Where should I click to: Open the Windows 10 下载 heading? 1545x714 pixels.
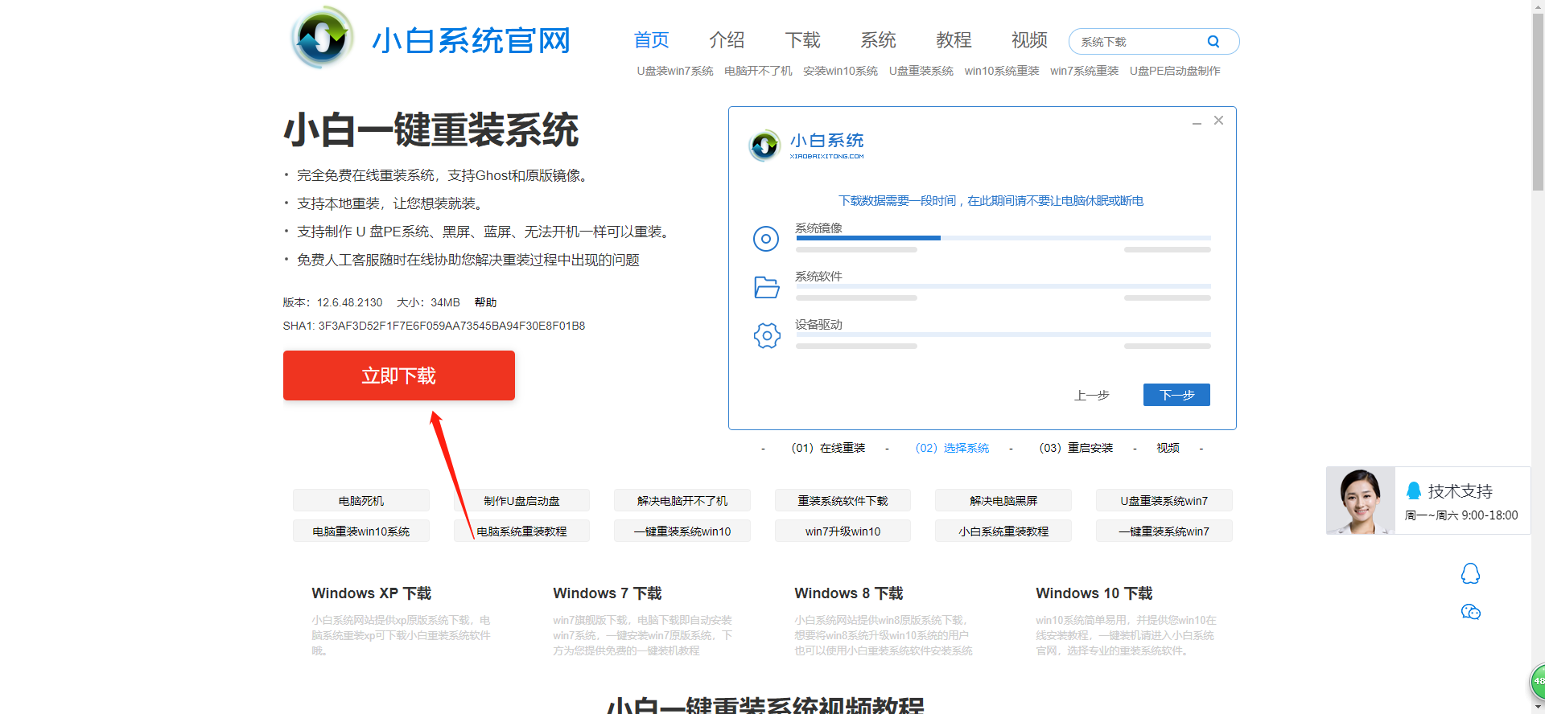1094,593
